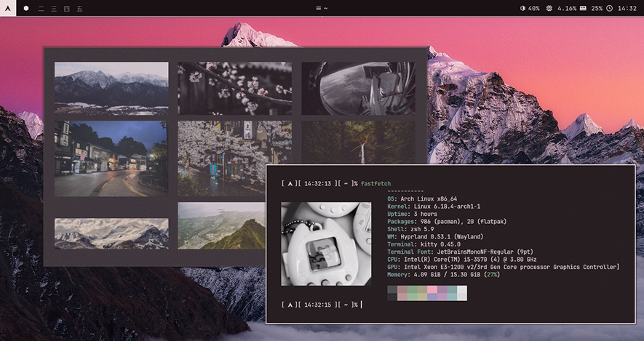Click the bright pink swatch in the terminal palette
The image size is (644, 341).
click(432, 289)
